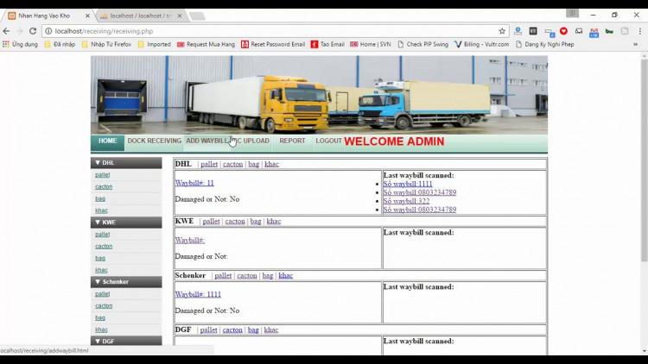Open khac under KWE in sidebar

101,270
